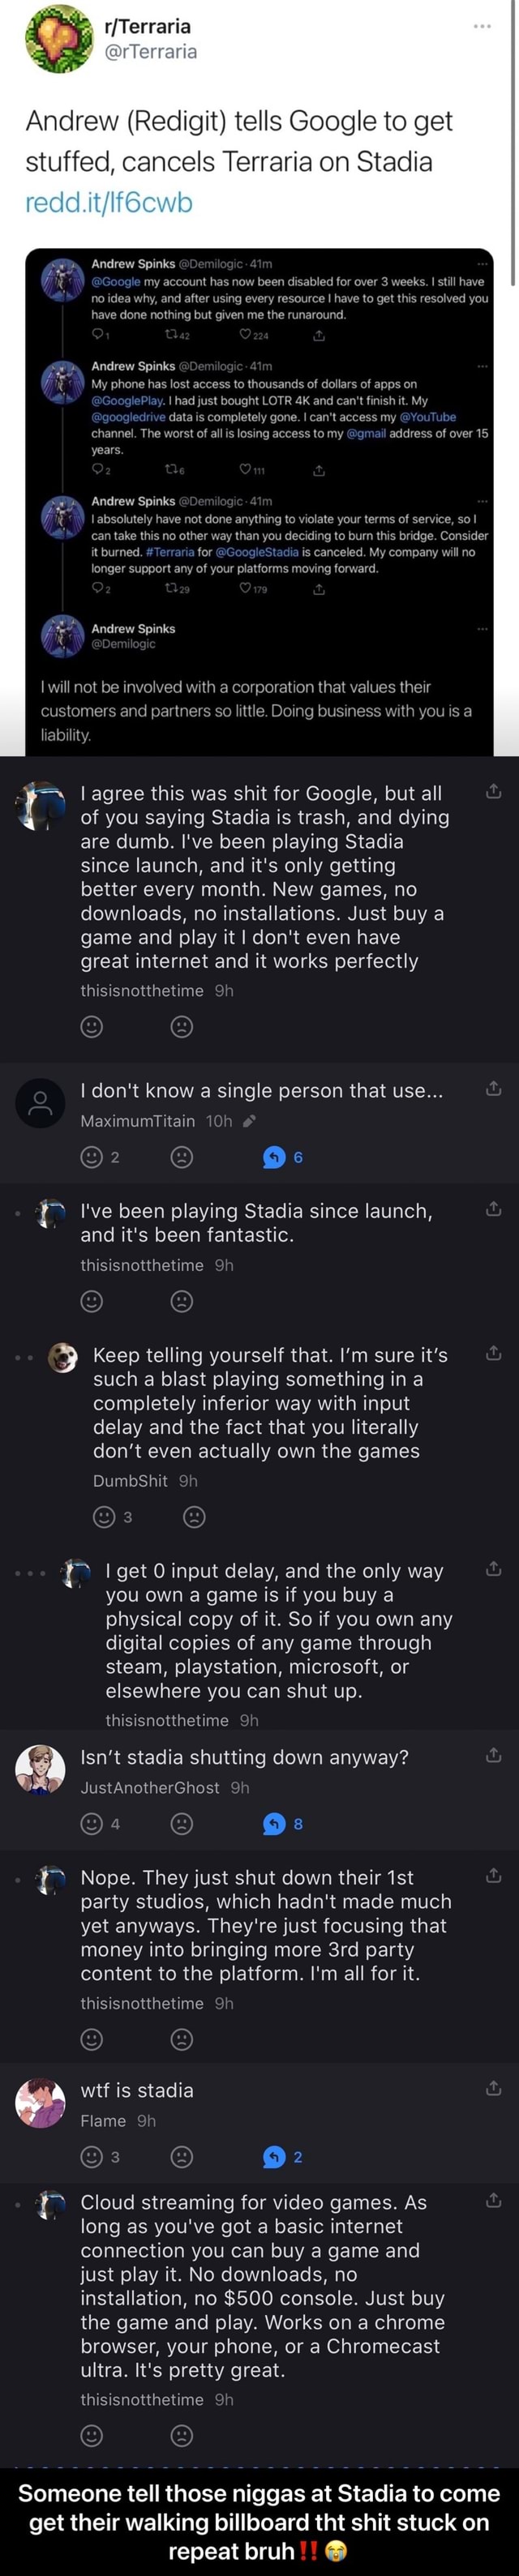Image resolution: width=519 pixels, height=2576 pixels.
Task: Share Flame's "wtf is stadia" comment
Action: pos(493,2088)
